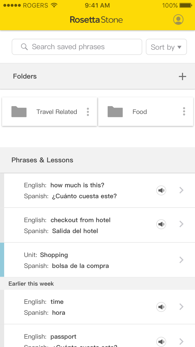Screen dimensions: 195x347
Task: Add a new folder with plus icon
Action: pos(183,76)
